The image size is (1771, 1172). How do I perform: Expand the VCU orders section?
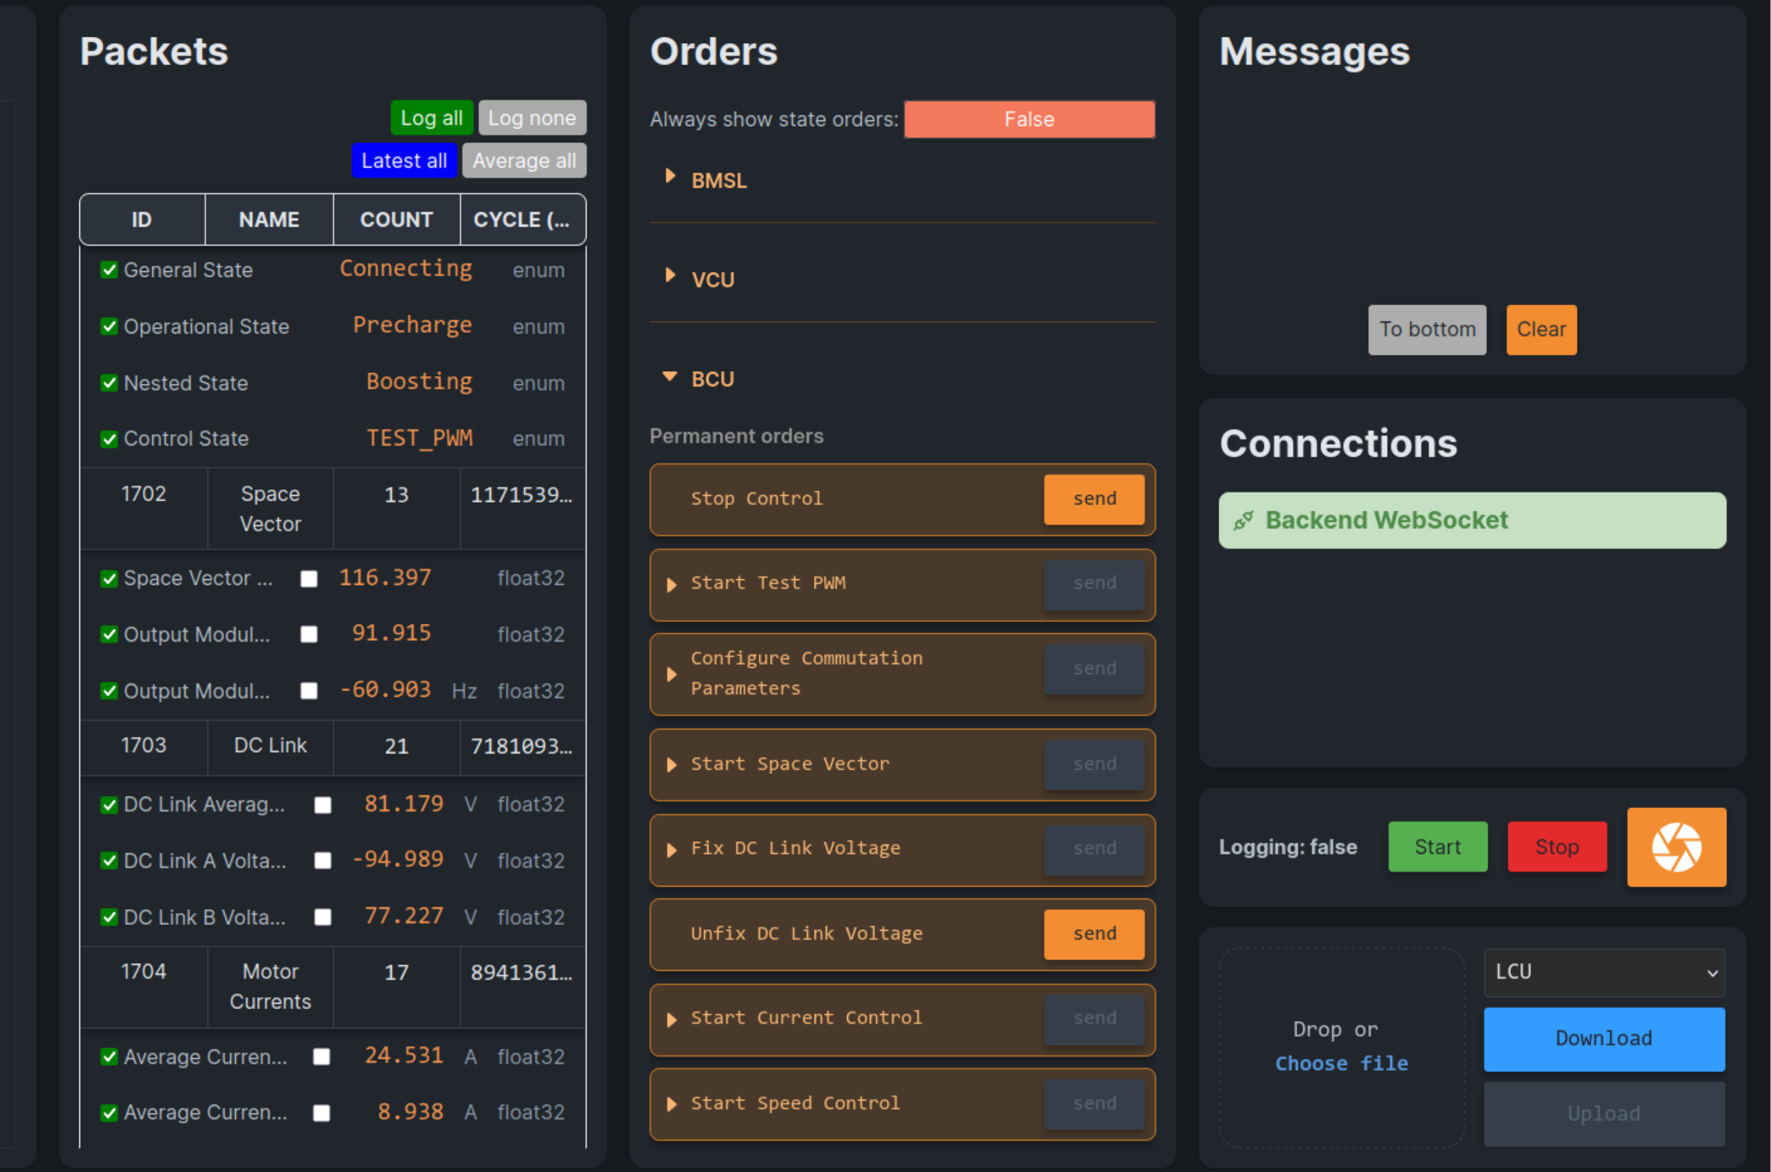click(671, 275)
